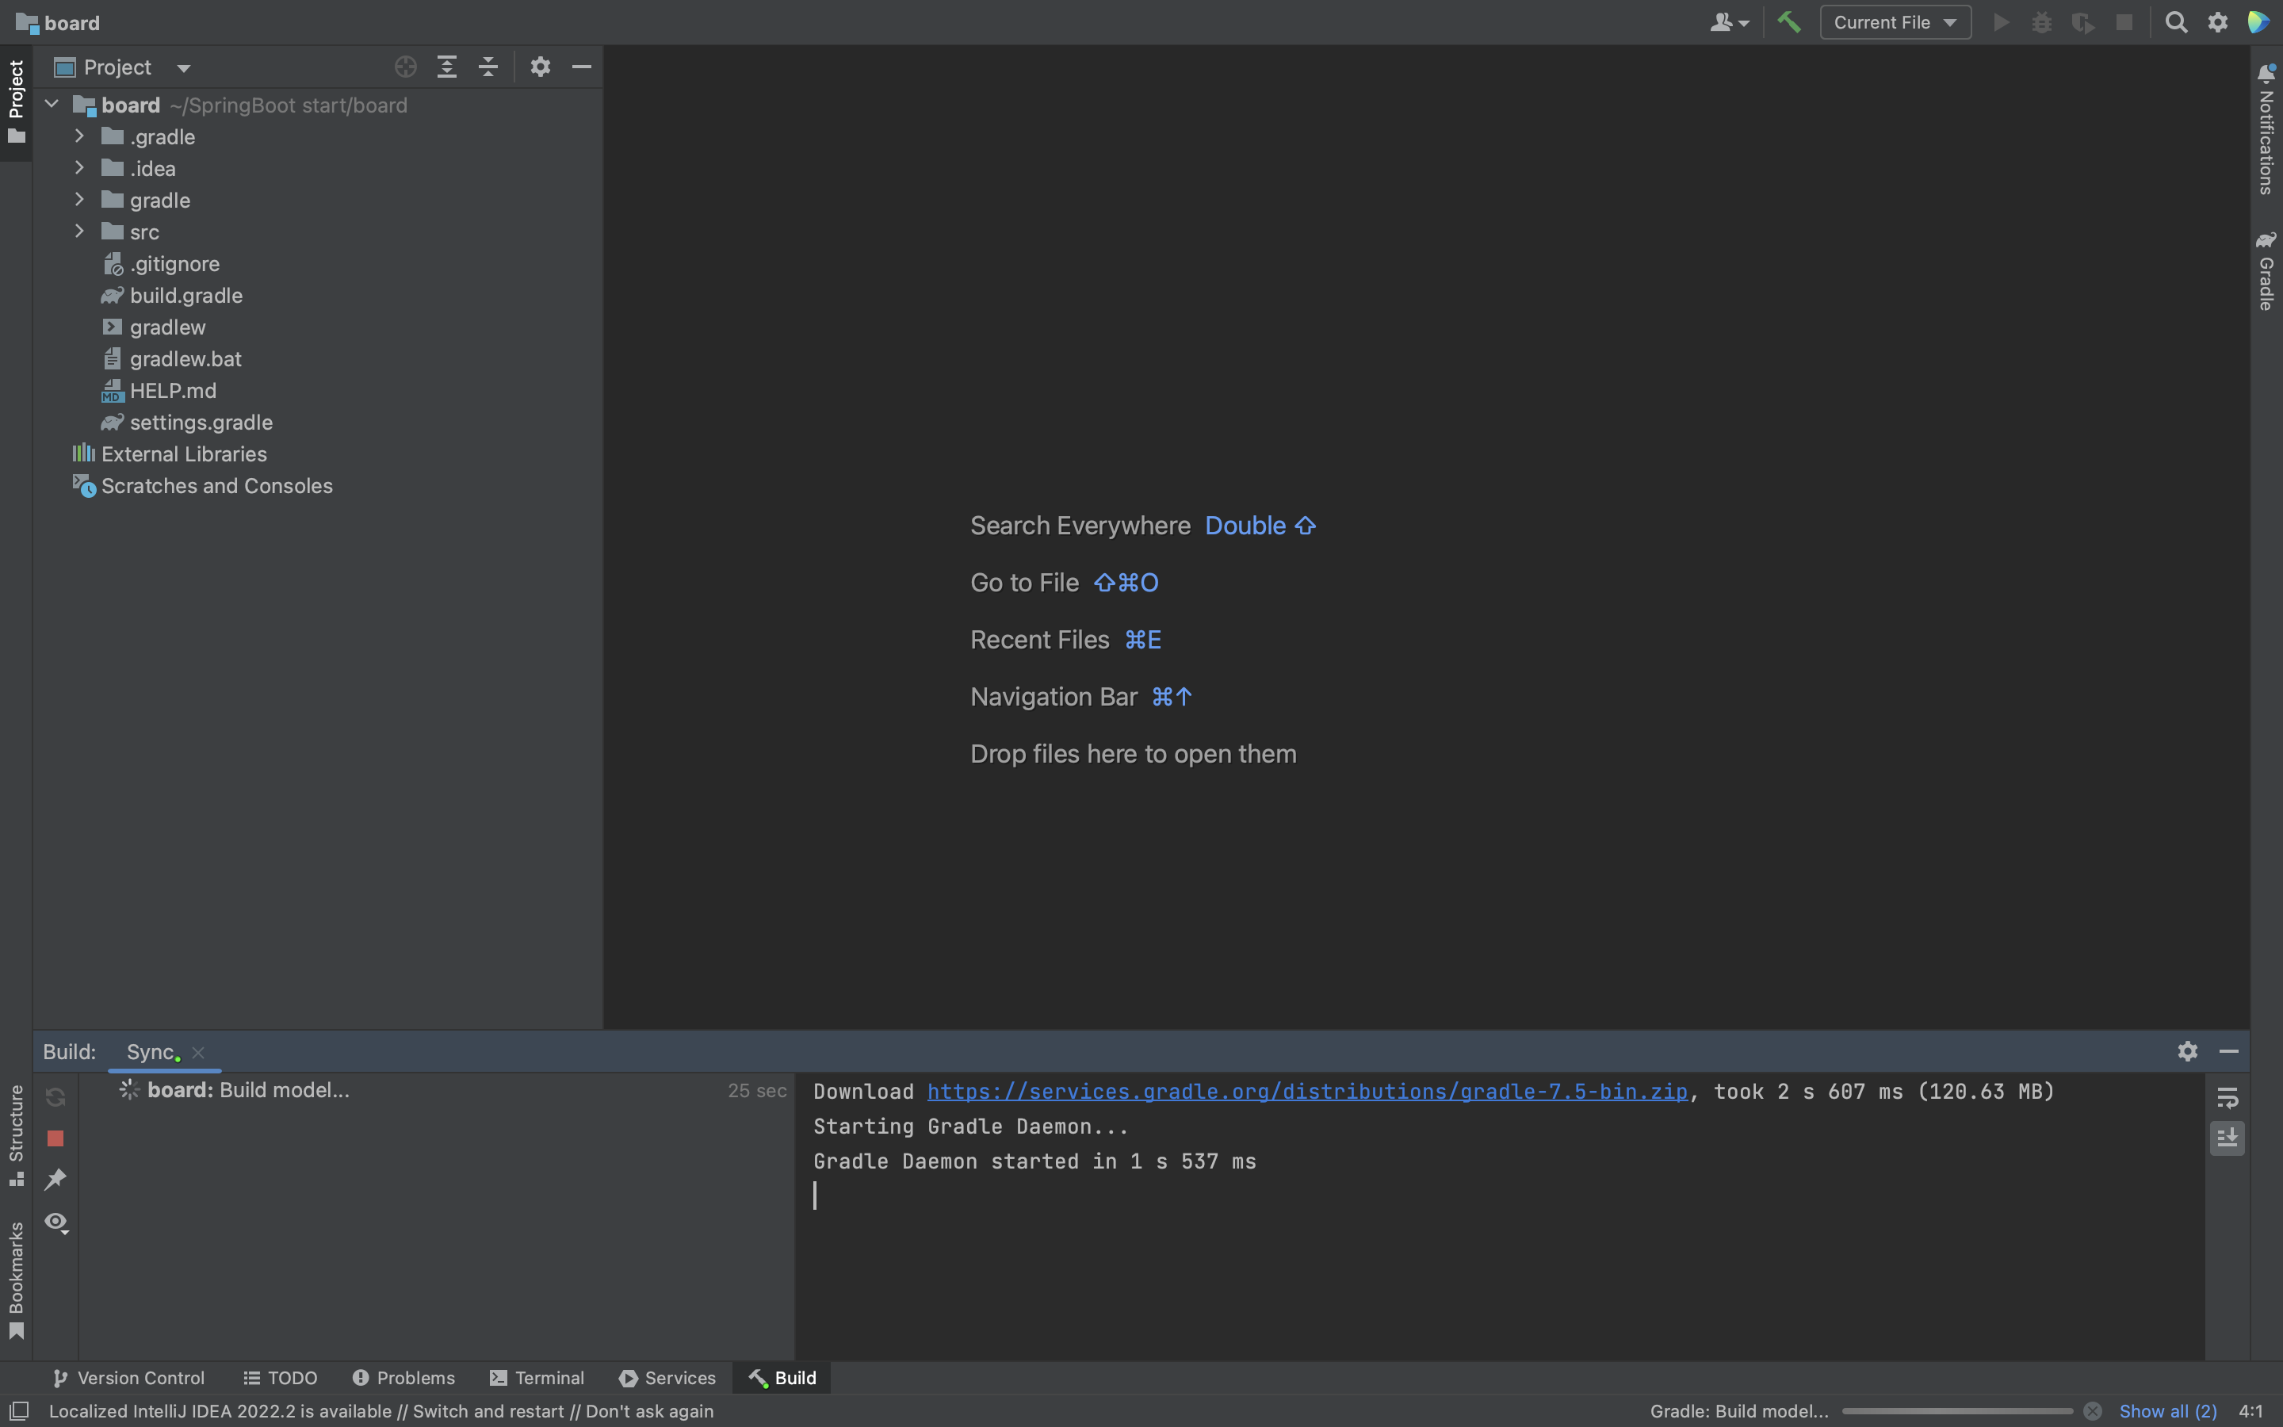Open the gradle-7.5-bin.zip download link
This screenshot has height=1427, width=2283.
pyautogui.click(x=1306, y=1091)
